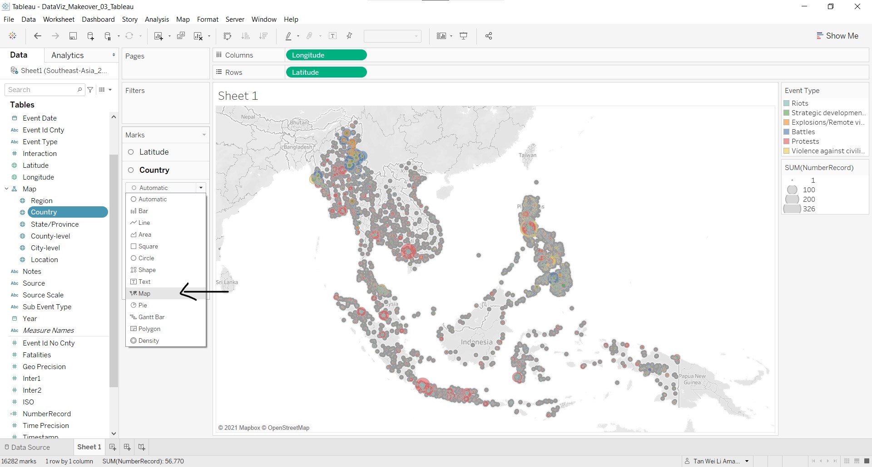This screenshot has height=467, width=872.
Task: Open the Analysis menu
Action: (x=157, y=19)
